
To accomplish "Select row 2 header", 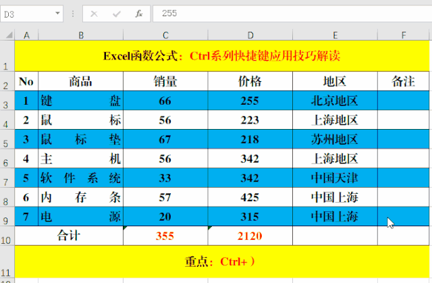I will (x=7, y=81).
